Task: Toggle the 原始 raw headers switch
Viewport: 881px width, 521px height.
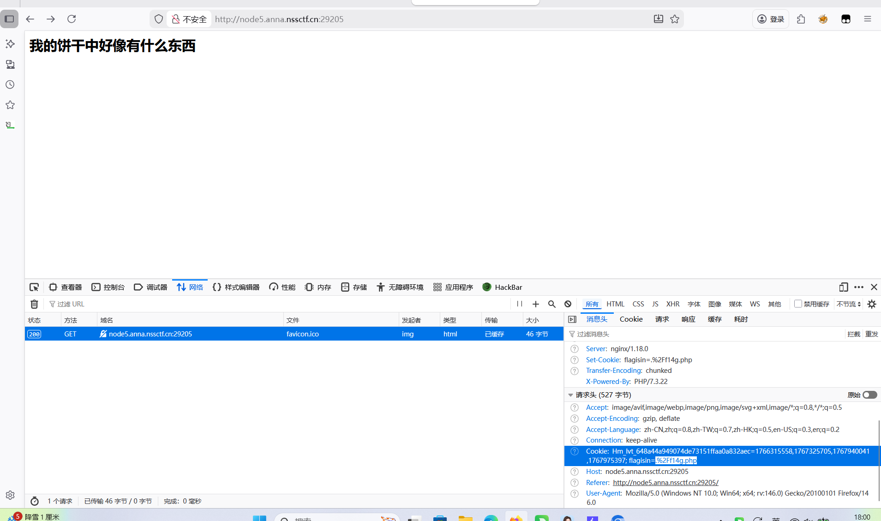Action: tap(869, 395)
